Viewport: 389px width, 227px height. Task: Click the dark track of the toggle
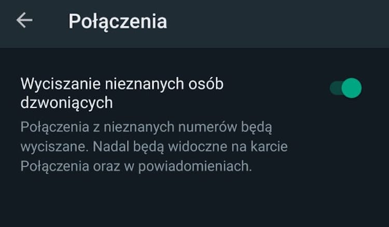[336, 88]
